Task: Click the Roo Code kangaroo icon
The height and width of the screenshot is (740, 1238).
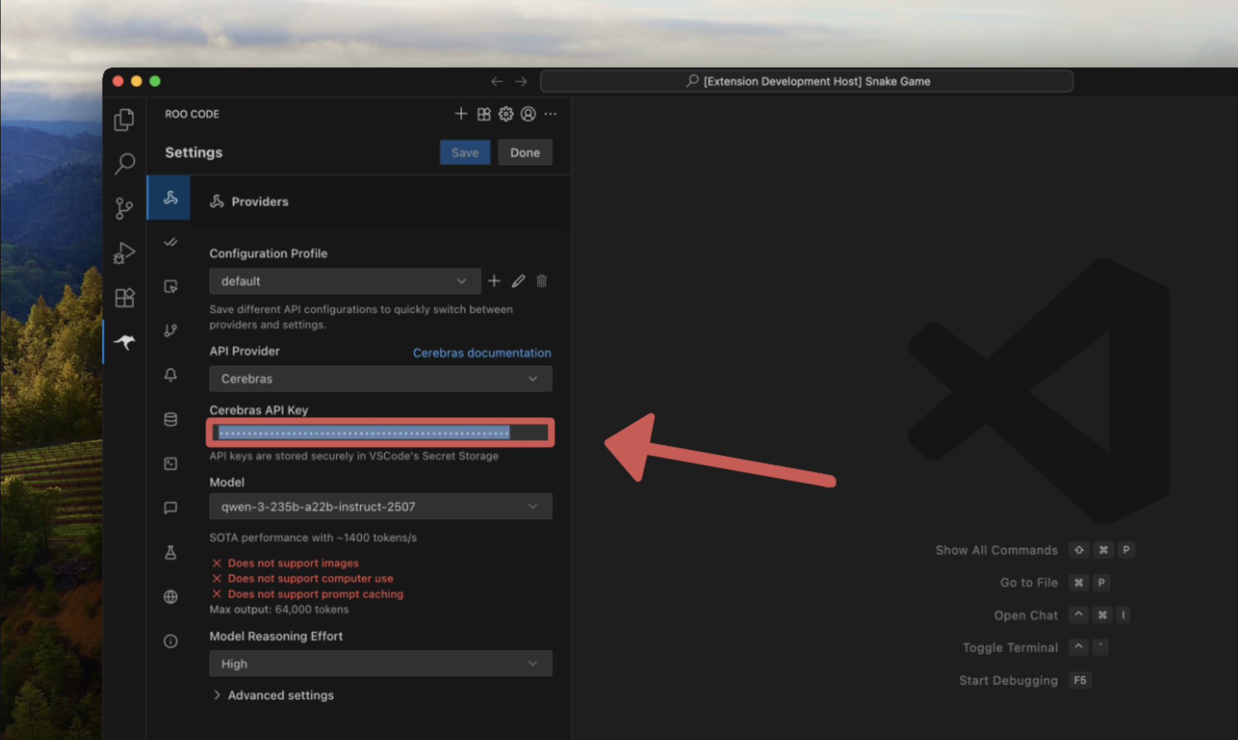Action: [124, 342]
